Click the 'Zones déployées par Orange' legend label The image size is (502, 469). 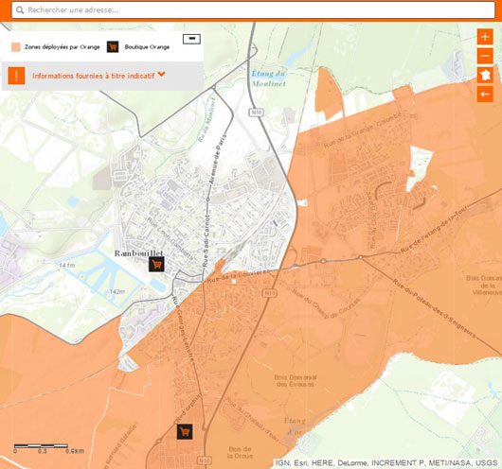point(63,47)
